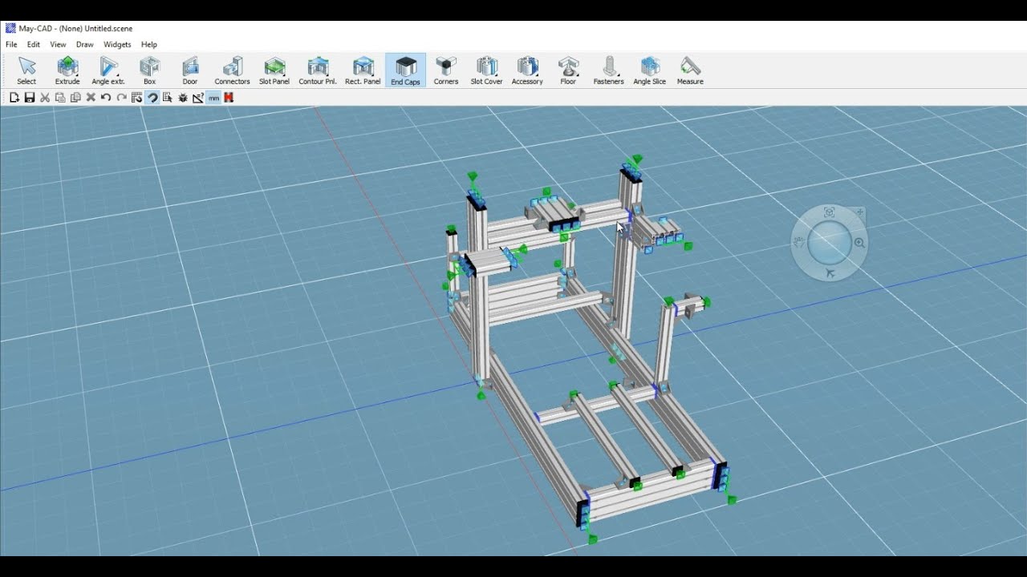Click the center orbit ball of navigation wheel
The height and width of the screenshot is (577, 1027).
pos(830,242)
